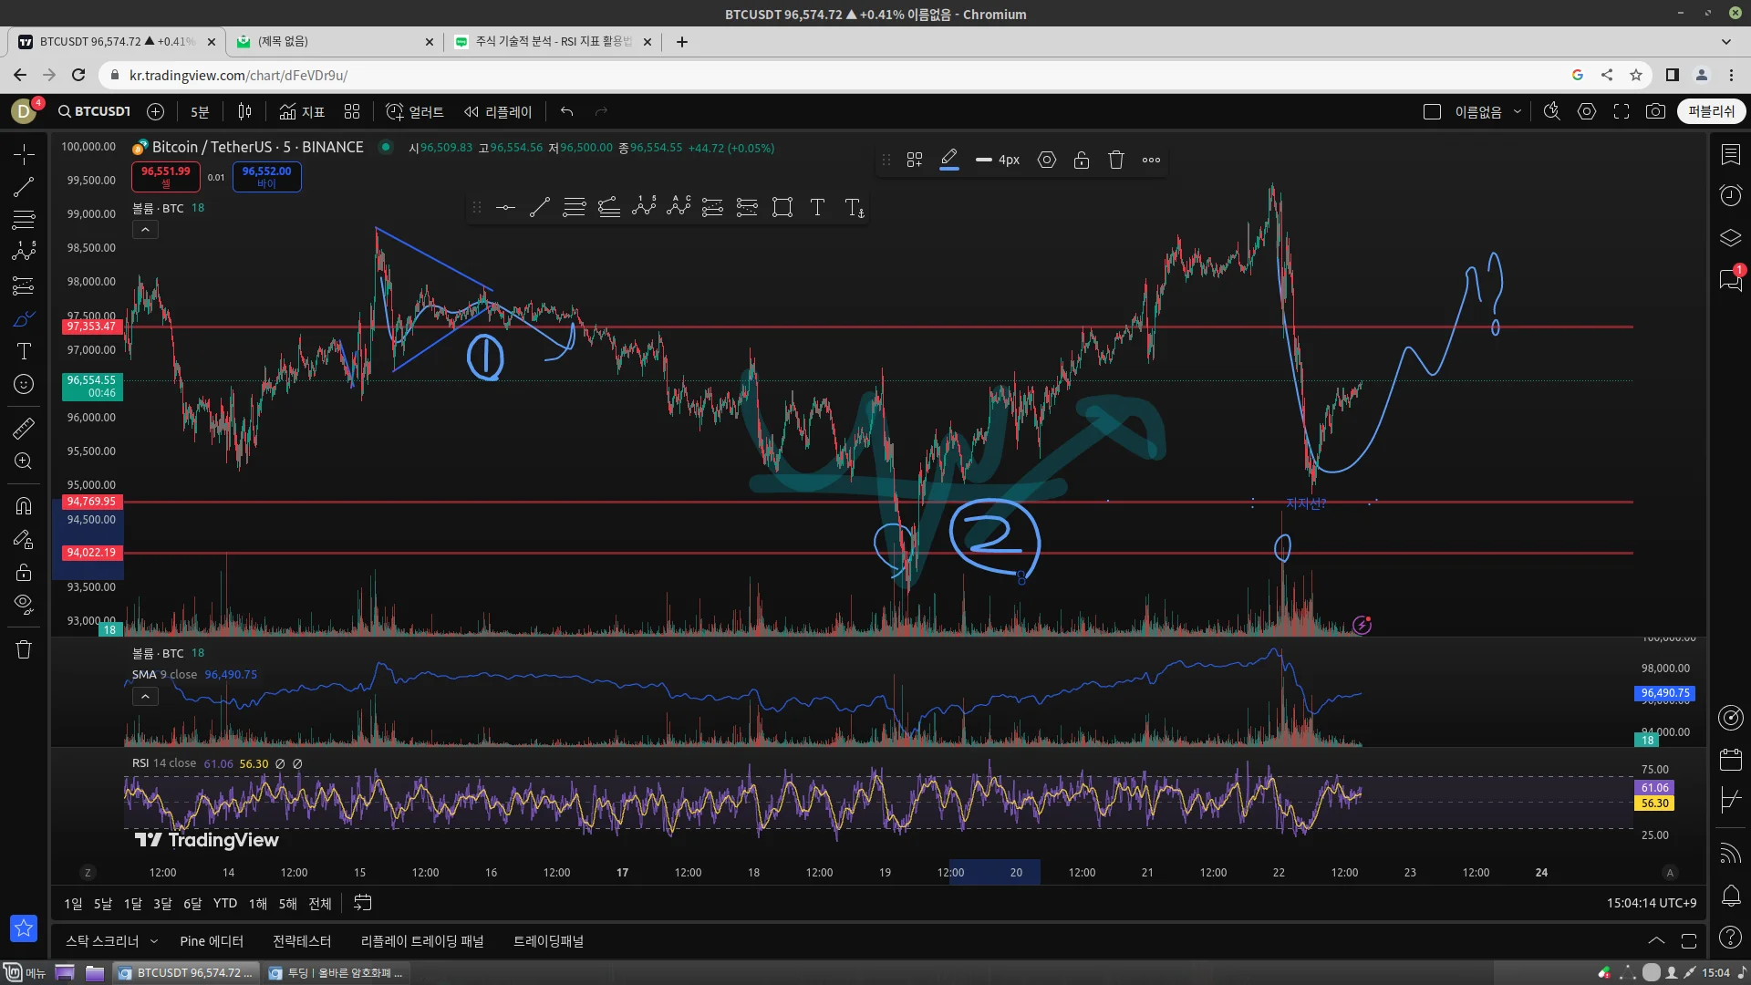
Task: Open the 이름없음 layout dropdown
Action: (x=1518, y=111)
